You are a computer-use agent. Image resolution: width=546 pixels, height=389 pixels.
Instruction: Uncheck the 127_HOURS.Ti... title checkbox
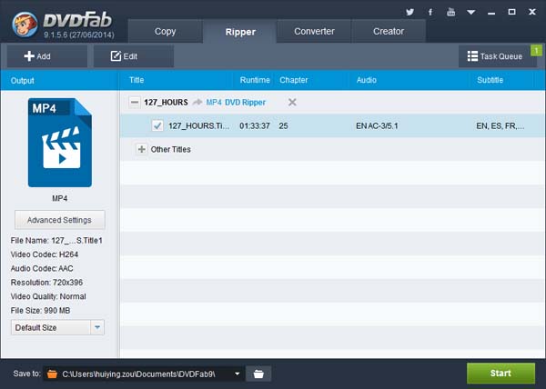pyautogui.click(x=157, y=125)
